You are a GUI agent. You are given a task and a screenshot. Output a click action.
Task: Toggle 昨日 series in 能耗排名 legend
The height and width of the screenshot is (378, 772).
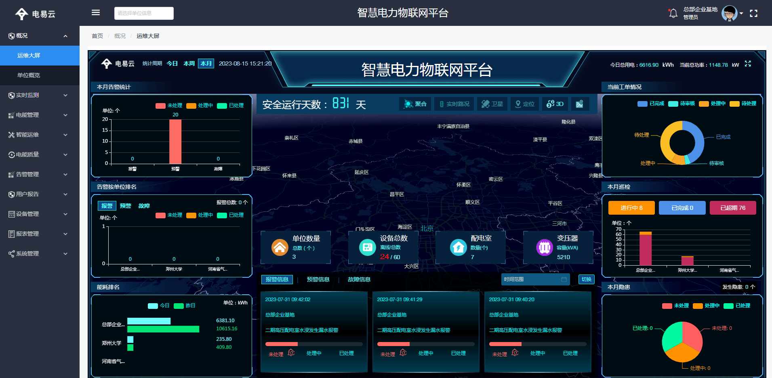click(184, 306)
